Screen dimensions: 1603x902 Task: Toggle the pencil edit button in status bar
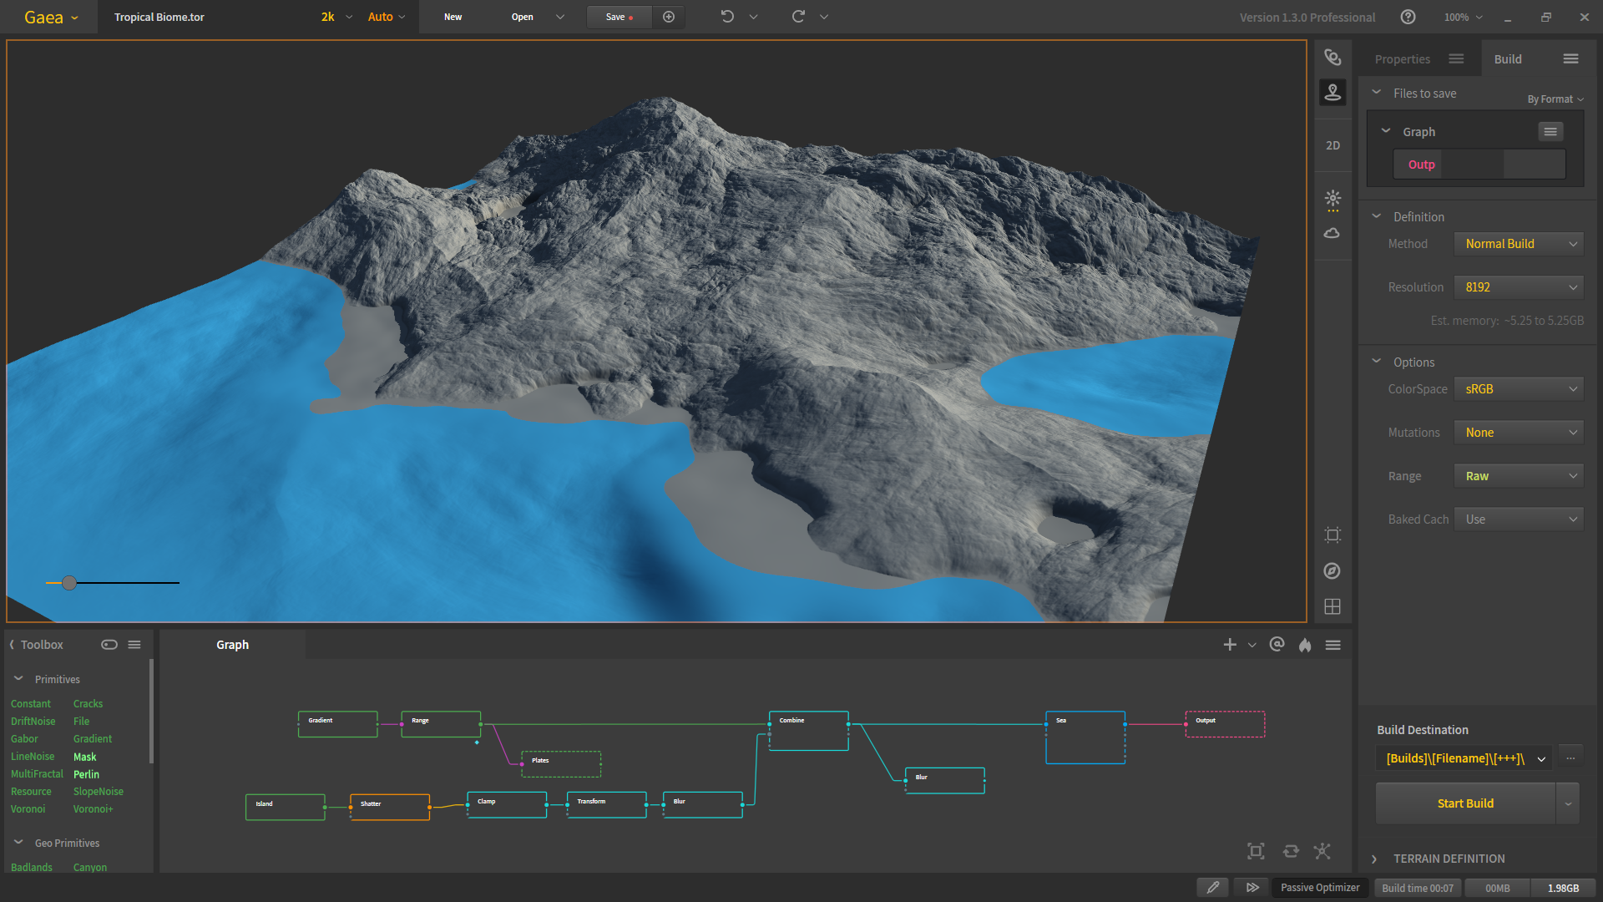point(1213,888)
